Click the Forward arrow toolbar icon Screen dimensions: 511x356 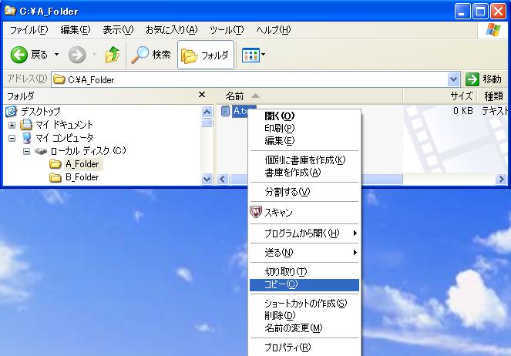(77, 55)
